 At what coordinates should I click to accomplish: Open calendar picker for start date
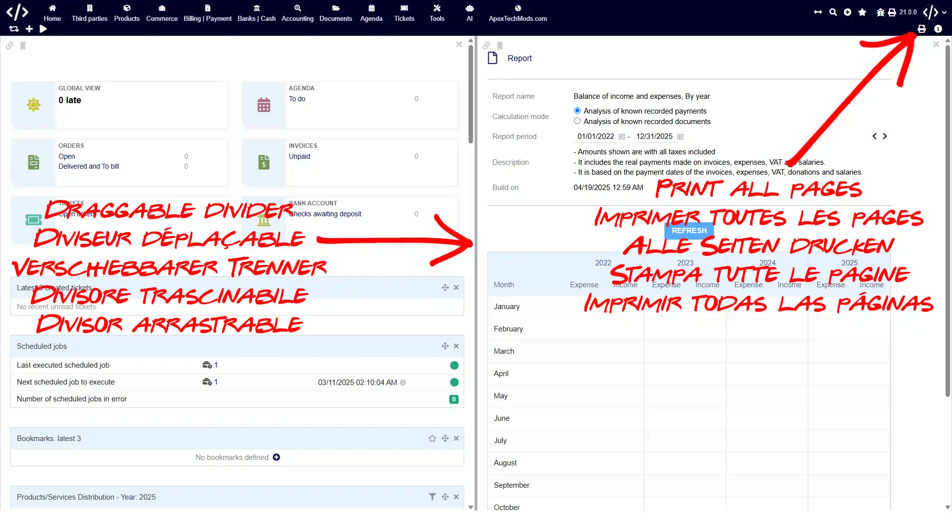tap(621, 136)
